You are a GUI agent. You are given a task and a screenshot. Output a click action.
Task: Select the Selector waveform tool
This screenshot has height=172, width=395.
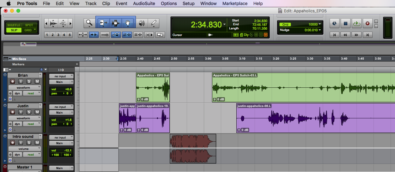coord(116,23)
